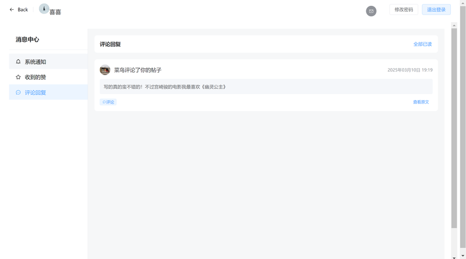Select the 系统通知 menu item
Image resolution: width=466 pixels, height=259 pixels.
point(48,62)
